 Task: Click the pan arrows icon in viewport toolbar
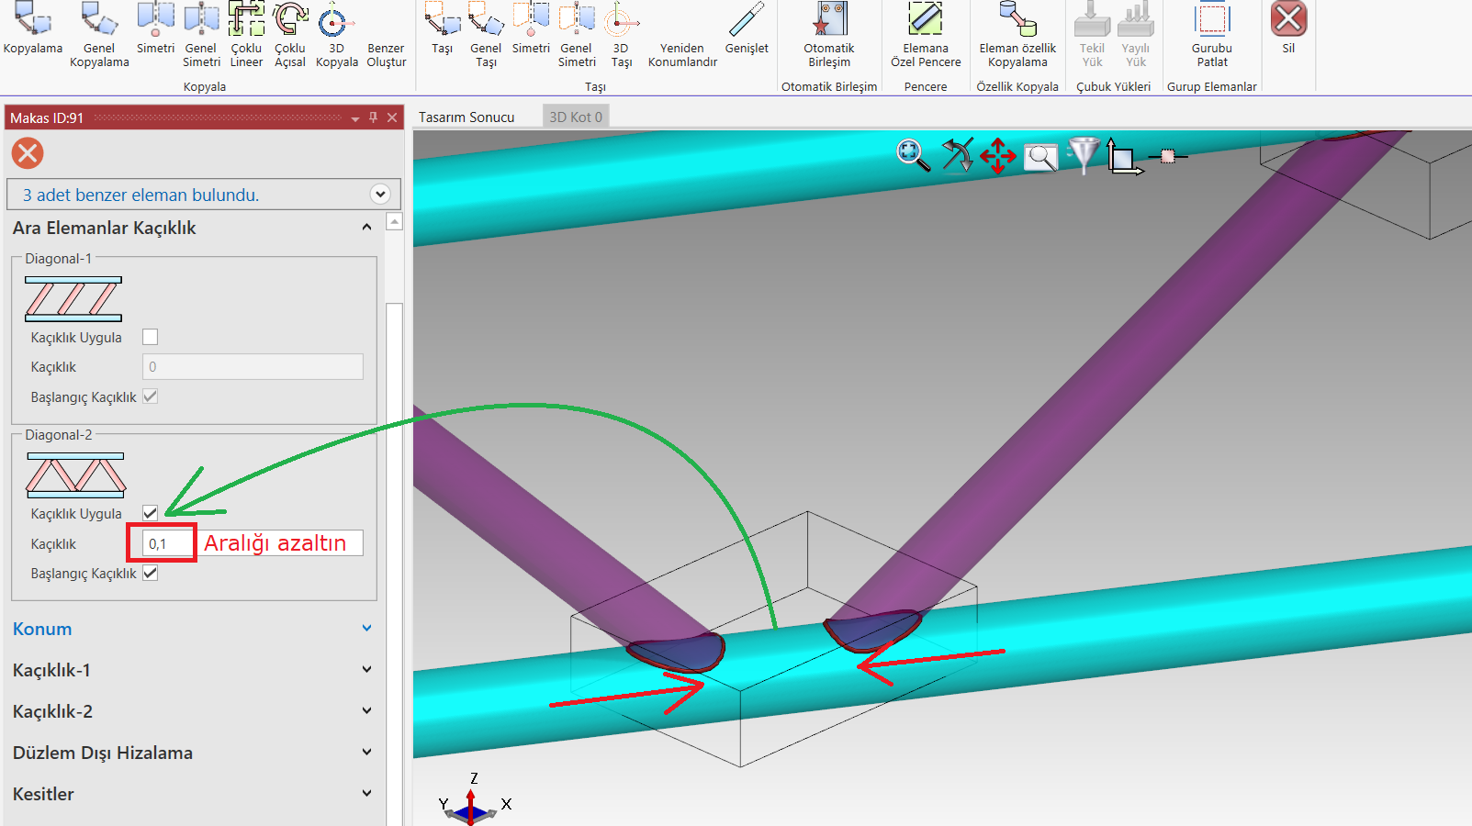[997, 156]
